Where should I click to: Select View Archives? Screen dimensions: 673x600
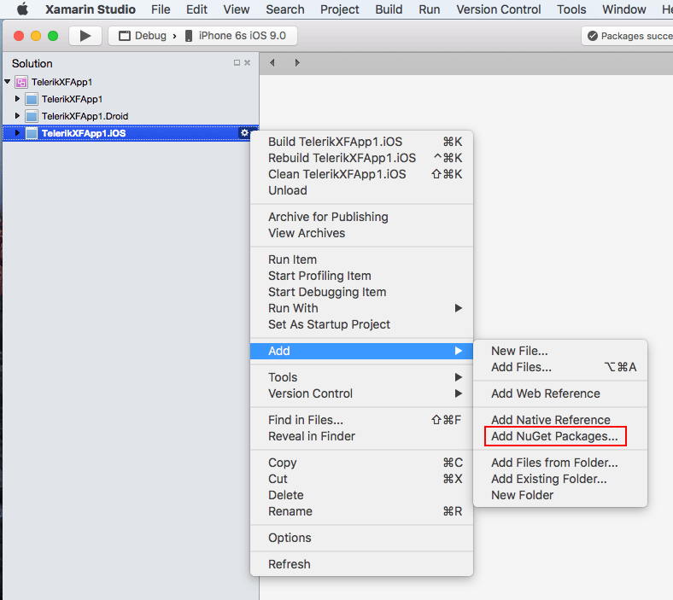click(x=361, y=233)
